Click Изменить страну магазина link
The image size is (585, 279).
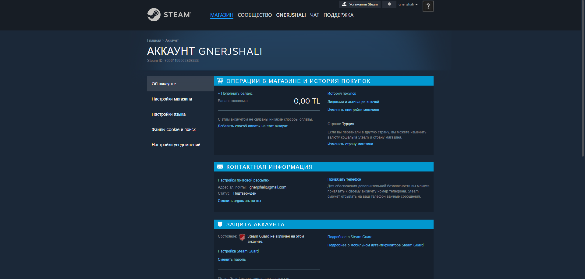(350, 144)
